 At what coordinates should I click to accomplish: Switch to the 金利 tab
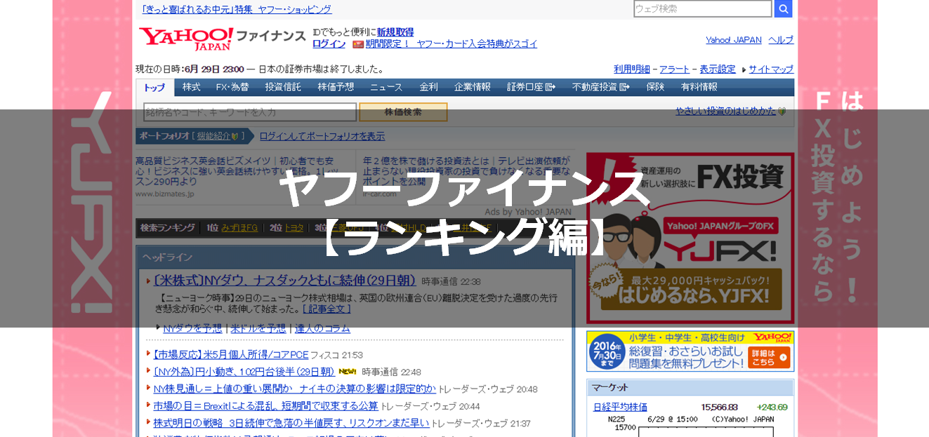pyautogui.click(x=429, y=87)
